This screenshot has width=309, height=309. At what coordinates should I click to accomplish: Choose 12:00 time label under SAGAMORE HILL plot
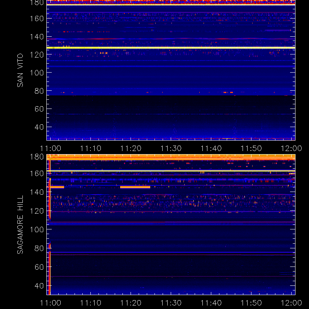pos(292,303)
